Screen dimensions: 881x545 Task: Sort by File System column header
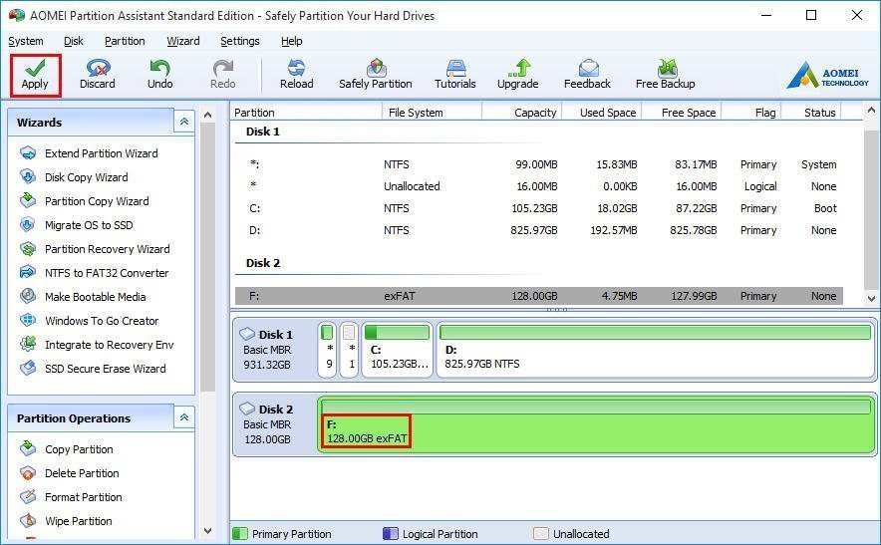pyautogui.click(x=432, y=113)
